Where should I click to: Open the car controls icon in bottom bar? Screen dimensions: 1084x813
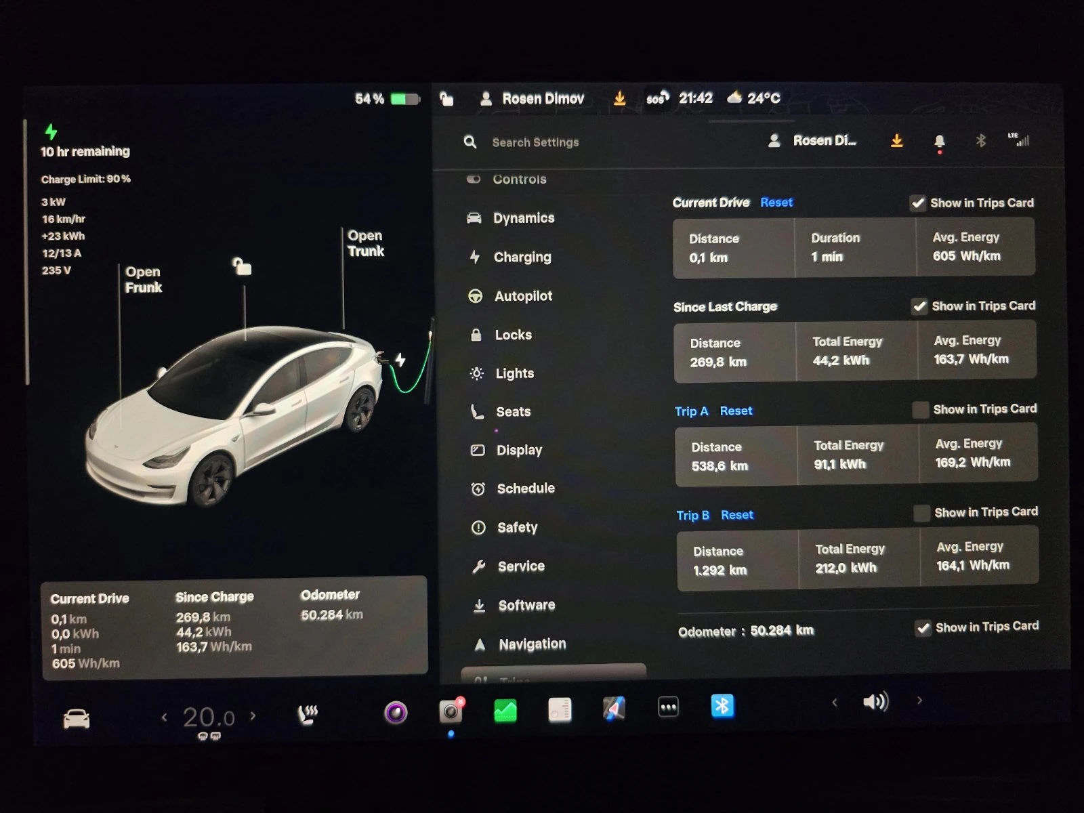coord(77,719)
